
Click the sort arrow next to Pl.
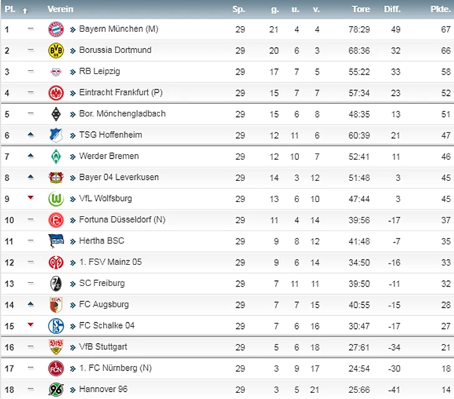(x=25, y=11)
